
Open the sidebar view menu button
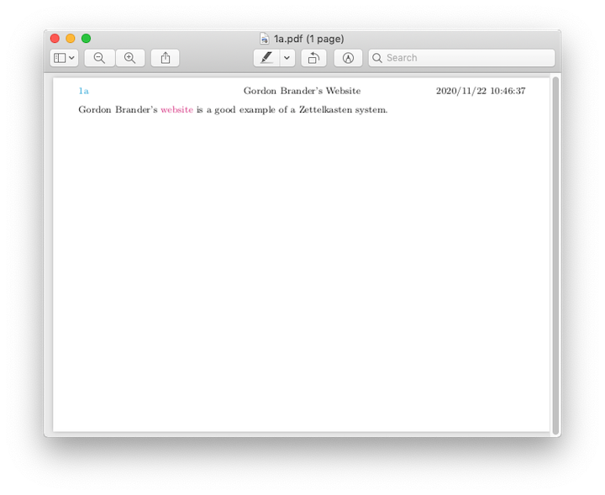click(64, 58)
